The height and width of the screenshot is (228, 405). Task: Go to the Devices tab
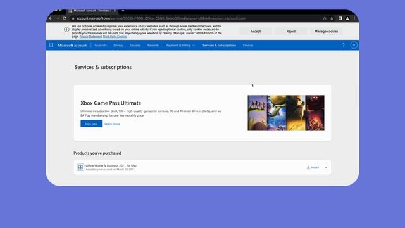[x=248, y=45]
